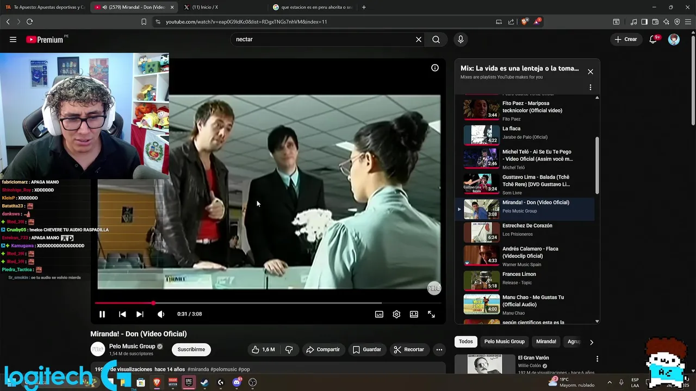Screen dimensions: 696x391
Task: Select Miranda! - Don playlist entry
Action: coord(525,209)
